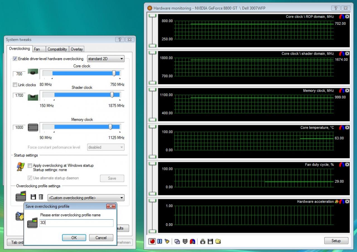Viewport: 357px width, 252px height.
Task: Enable the Link clocks checkbox
Action: 15,85
